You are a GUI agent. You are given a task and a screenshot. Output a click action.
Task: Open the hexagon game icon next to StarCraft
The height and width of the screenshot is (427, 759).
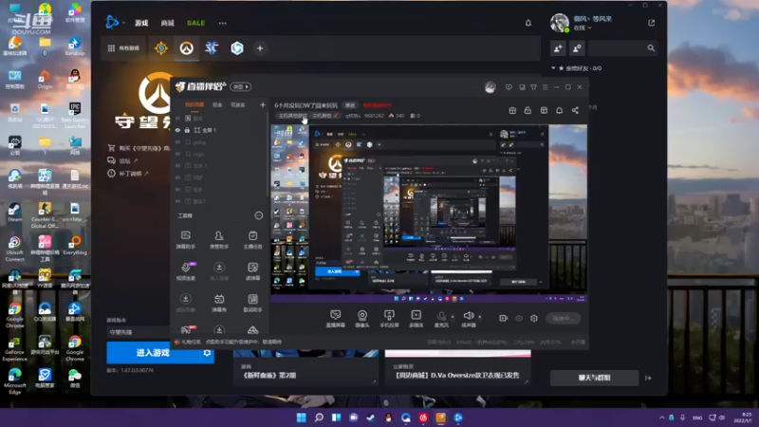click(x=236, y=48)
